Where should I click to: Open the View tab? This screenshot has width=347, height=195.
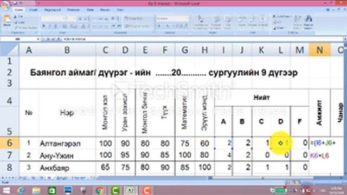click(x=120, y=10)
